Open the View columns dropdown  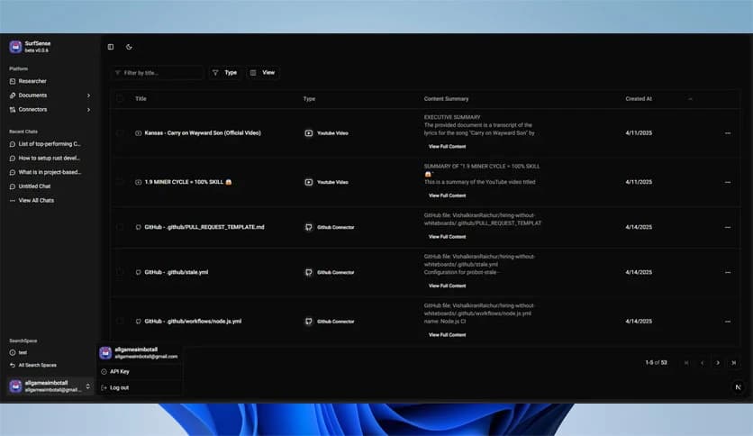[x=263, y=72]
